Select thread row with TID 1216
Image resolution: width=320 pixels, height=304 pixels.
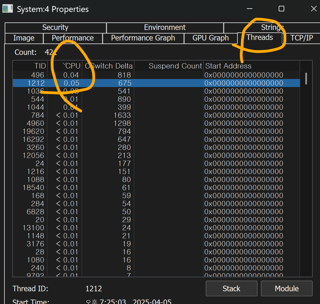(x=156, y=172)
